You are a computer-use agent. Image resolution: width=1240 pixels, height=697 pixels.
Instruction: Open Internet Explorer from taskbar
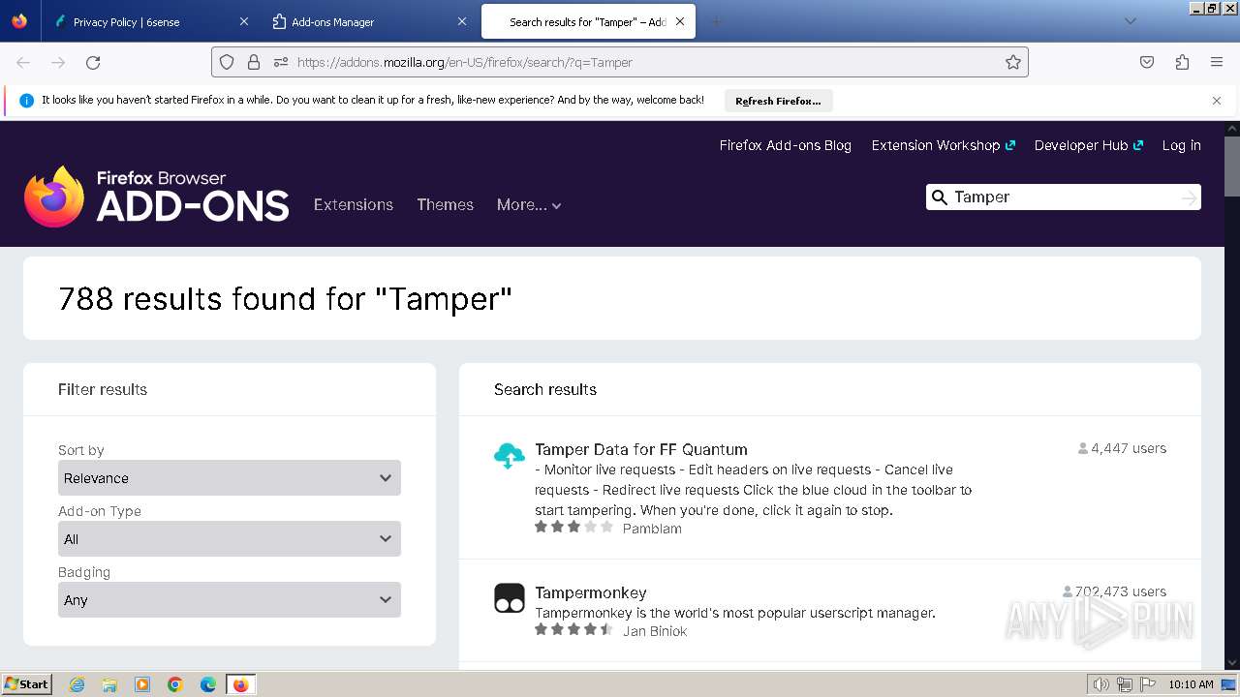77,684
